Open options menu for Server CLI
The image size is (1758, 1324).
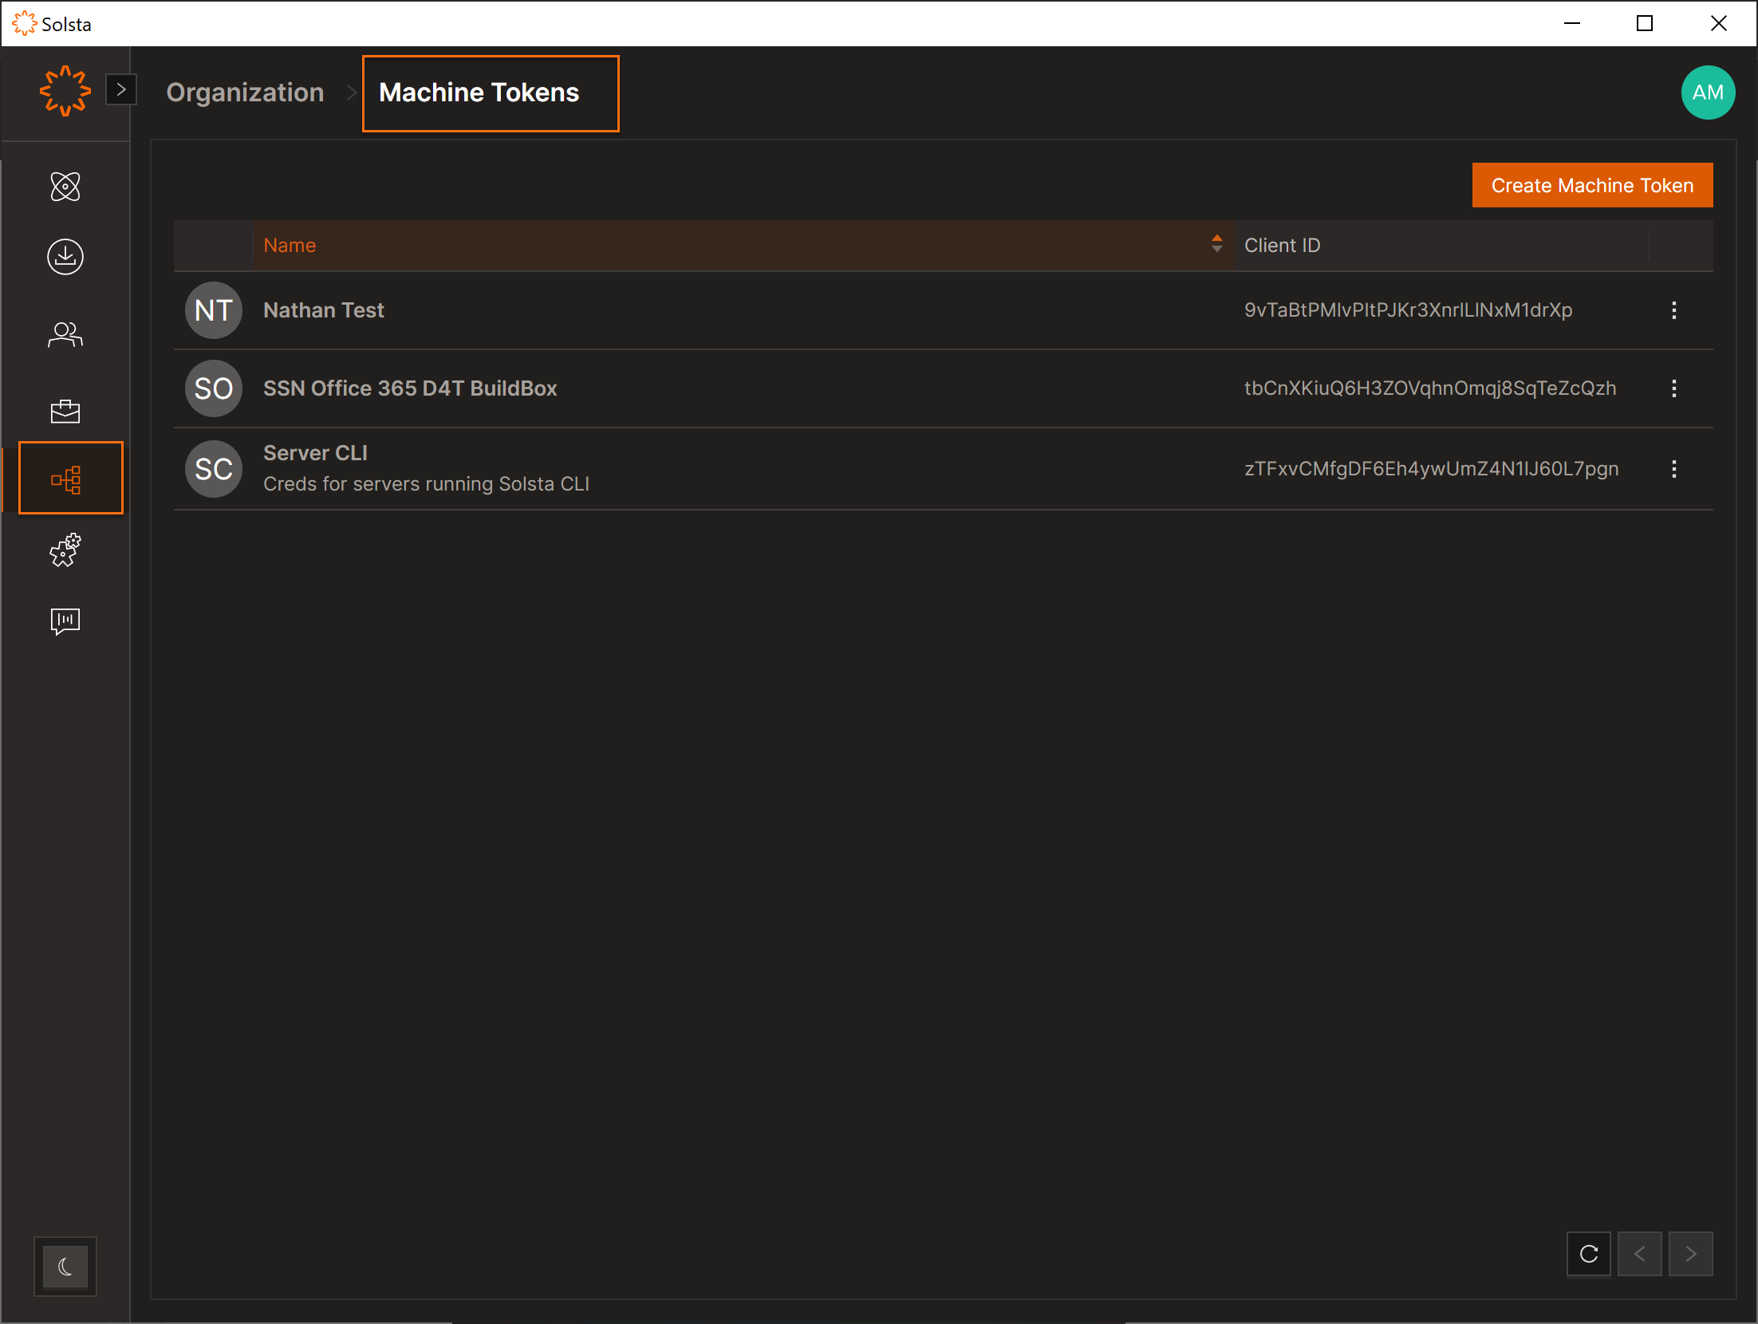[1673, 469]
